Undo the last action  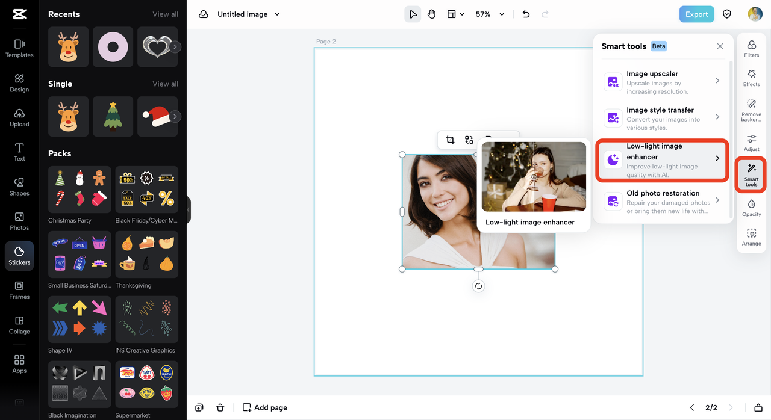pyautogui.click(x=526, y=14)
